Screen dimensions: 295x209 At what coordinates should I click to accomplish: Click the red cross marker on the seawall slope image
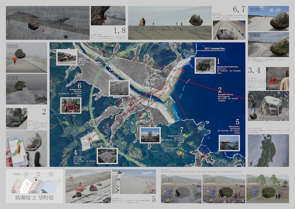pos(153,191)
